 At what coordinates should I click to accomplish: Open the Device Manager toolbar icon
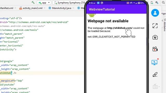(x=152, y=3)
